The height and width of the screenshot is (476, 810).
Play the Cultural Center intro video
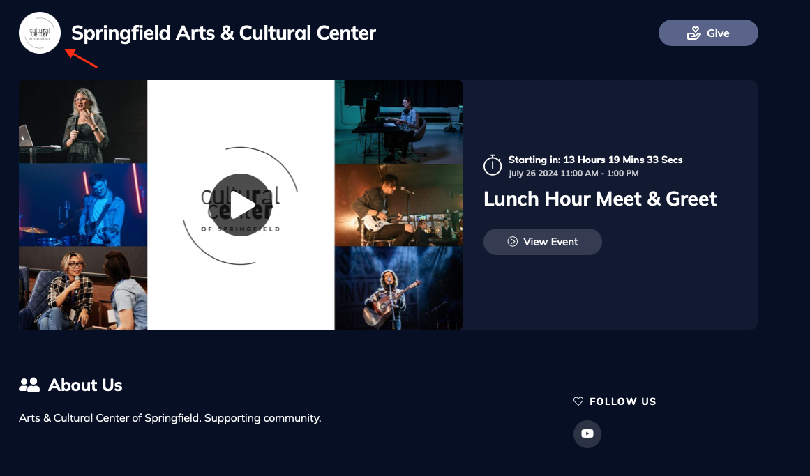click(x=241, y=205)
